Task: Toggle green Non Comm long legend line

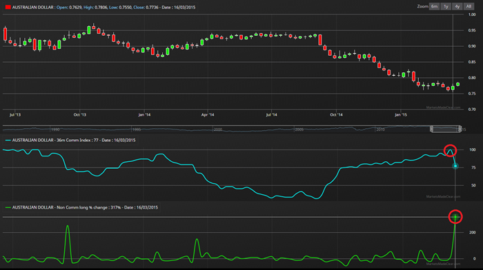Action: pyautogui.click(x=8, y=207)
